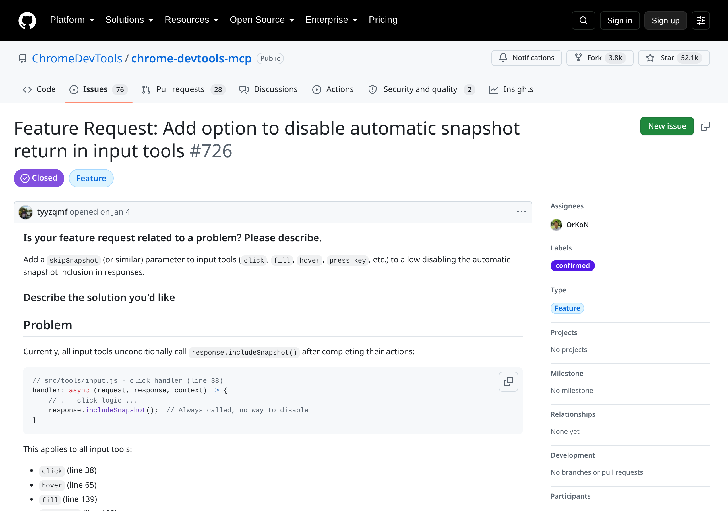Click the issue number #726
Viewport: 728px width, 511px height.
[x=211, y=151]
